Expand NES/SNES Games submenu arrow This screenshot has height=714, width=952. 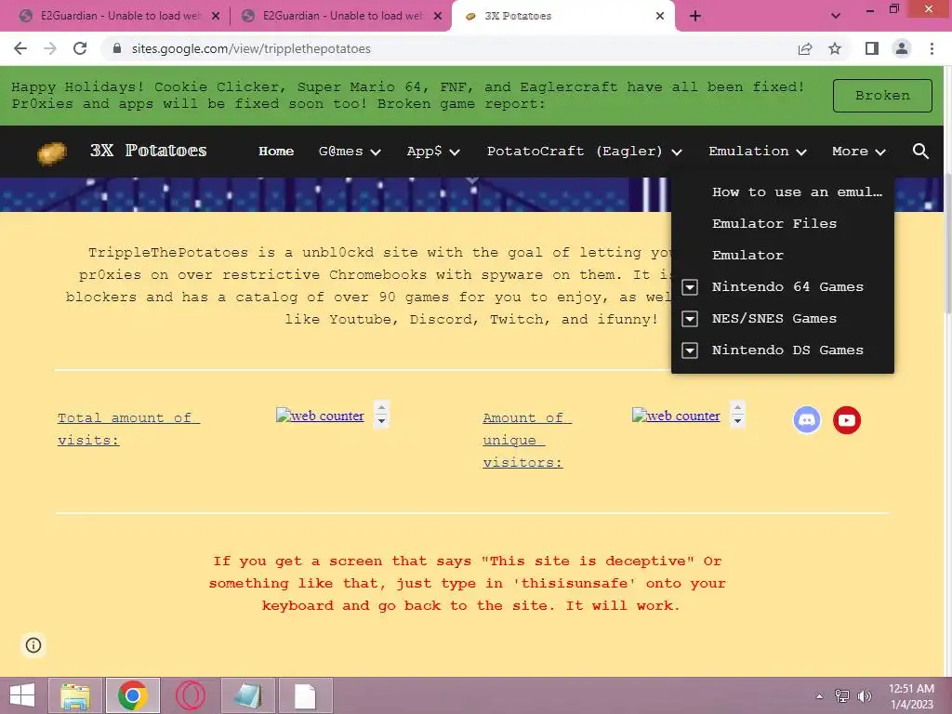coord(690,319)
